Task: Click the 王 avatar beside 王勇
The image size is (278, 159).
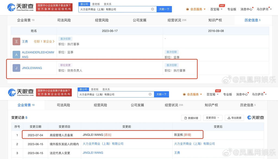Action: click(16, 41)
